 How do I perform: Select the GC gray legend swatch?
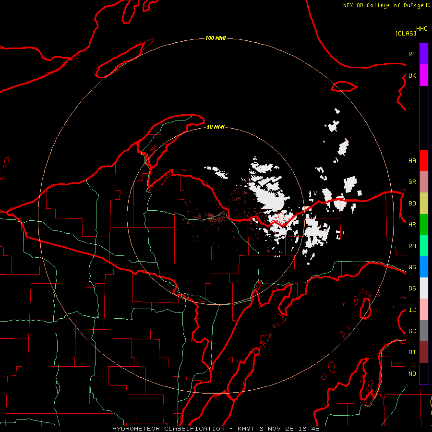pos(424,331)
